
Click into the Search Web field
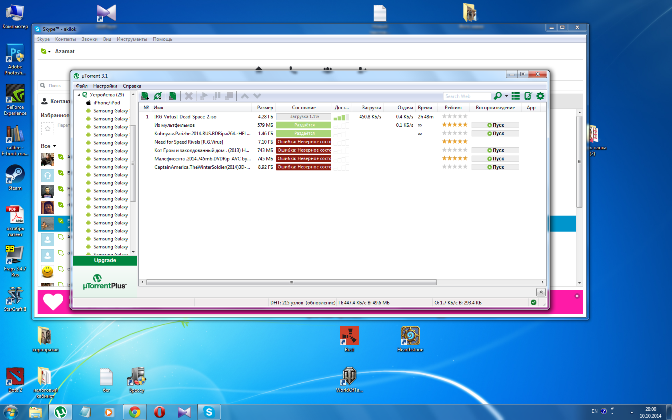(x=466, y=96)
